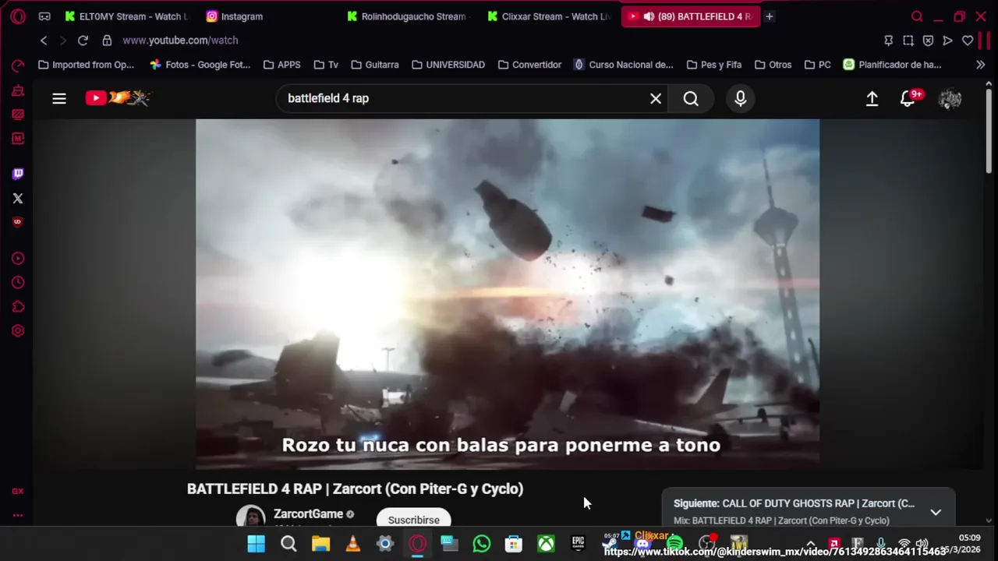
Task: Open the send-flow arrow icon in address bar
Action: 947,41
